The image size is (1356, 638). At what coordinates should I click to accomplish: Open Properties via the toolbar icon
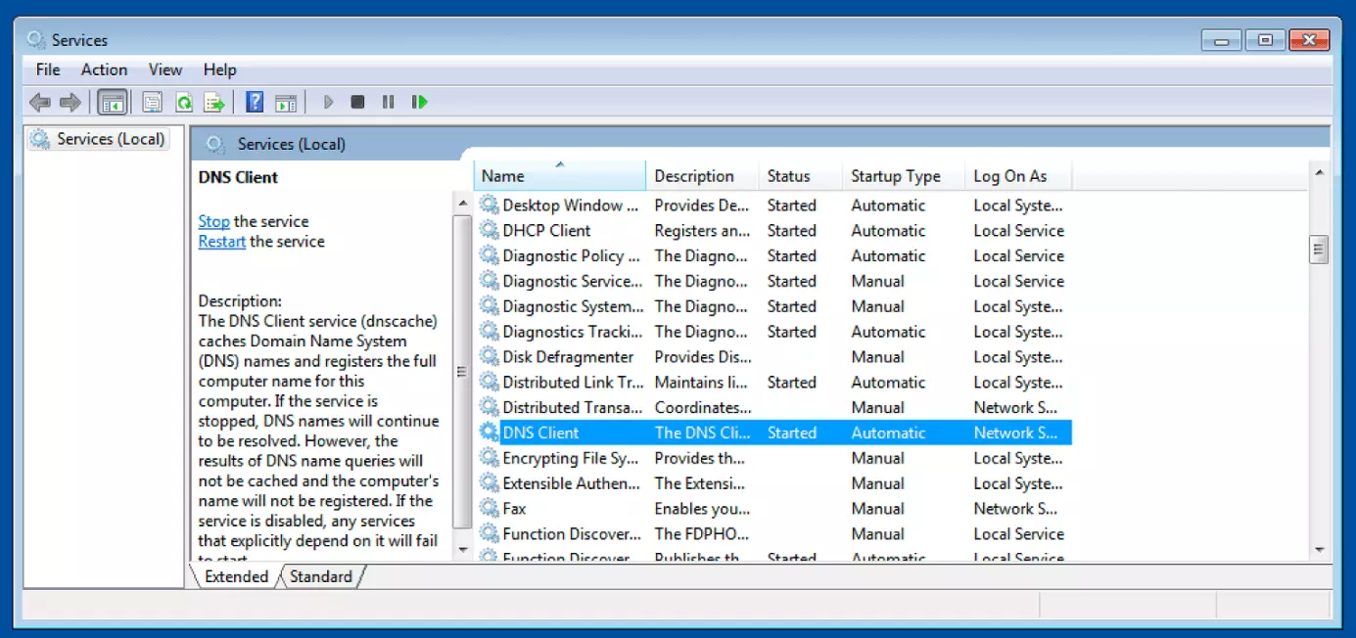tap(152, 102)
